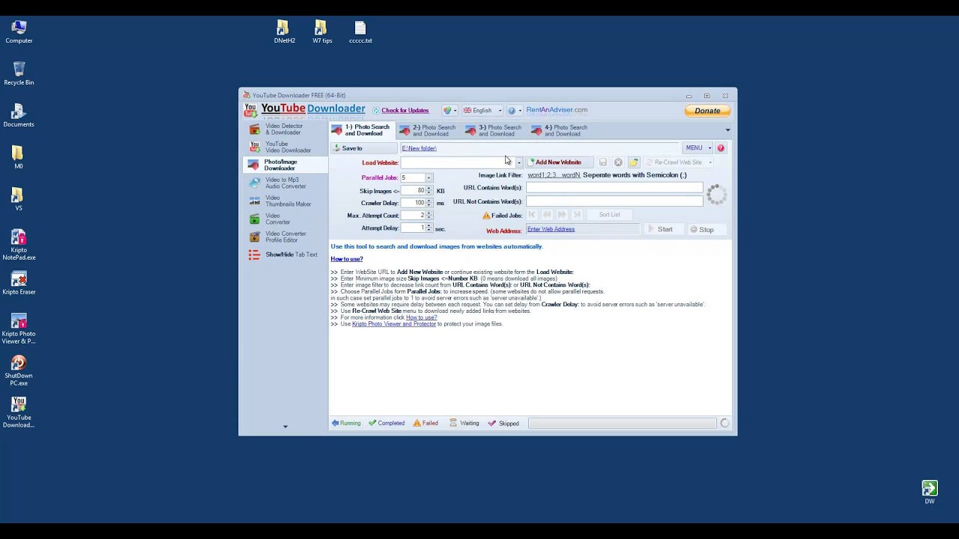The width and height of the screenshot is (959, 539).
Task: Open Video Converter Profile Editor
Action: pyautogui.click(x=285, y=237)
